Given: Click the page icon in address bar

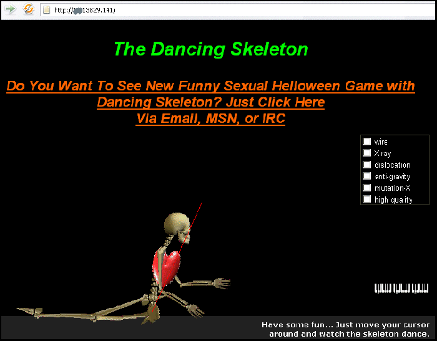Looking at the screenshot, I should click(x=47, y=10).
